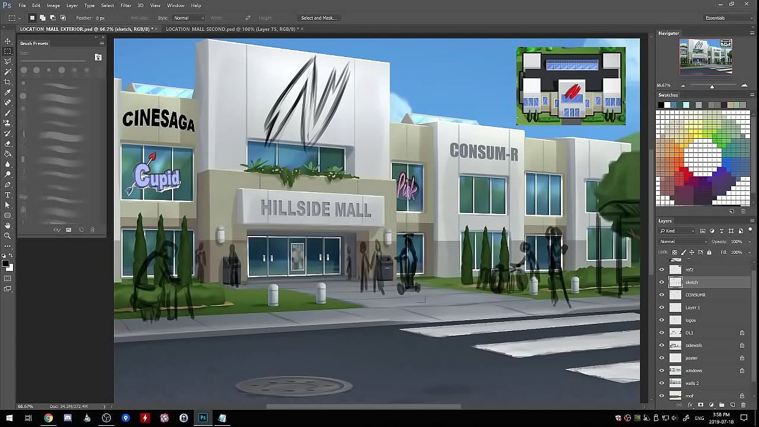
Task: Select the Zoom tool in toolbar
Action: coord(8,235)
